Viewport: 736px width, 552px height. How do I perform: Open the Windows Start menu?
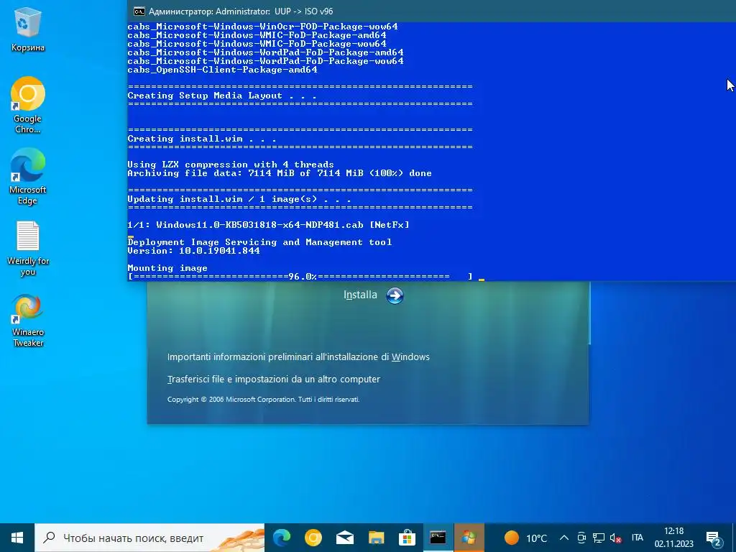[x=17, y=538]
